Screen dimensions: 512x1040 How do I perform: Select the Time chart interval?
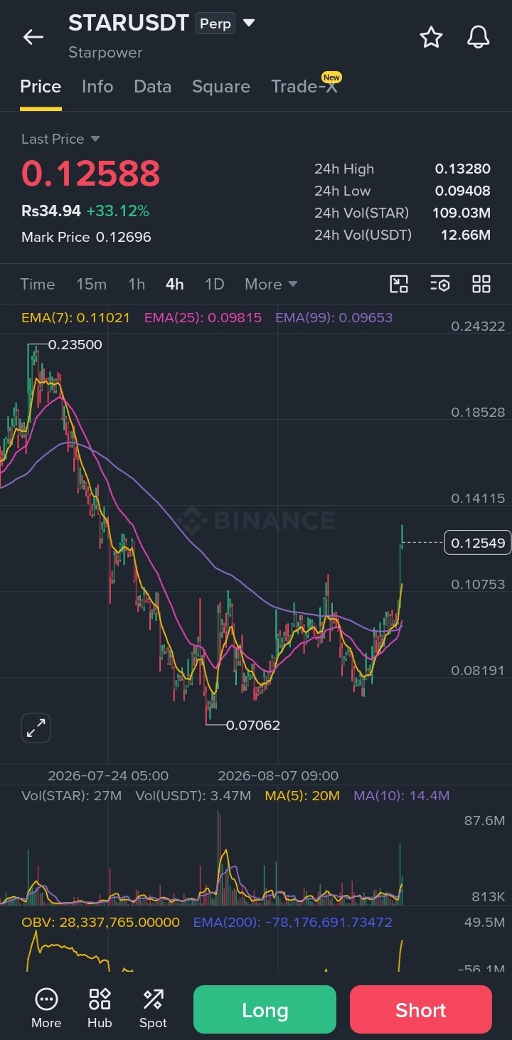point(38,285)
